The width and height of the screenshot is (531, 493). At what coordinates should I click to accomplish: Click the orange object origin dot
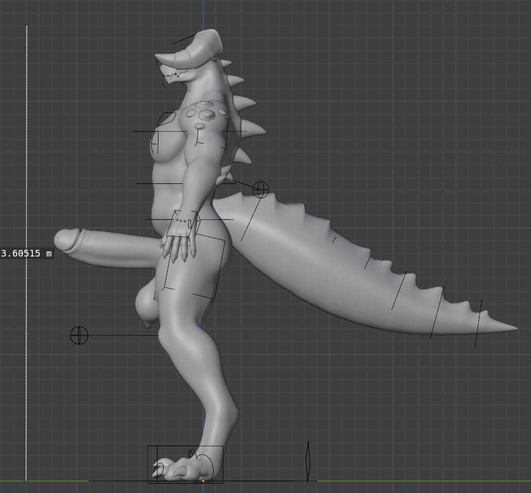(203, 481)
